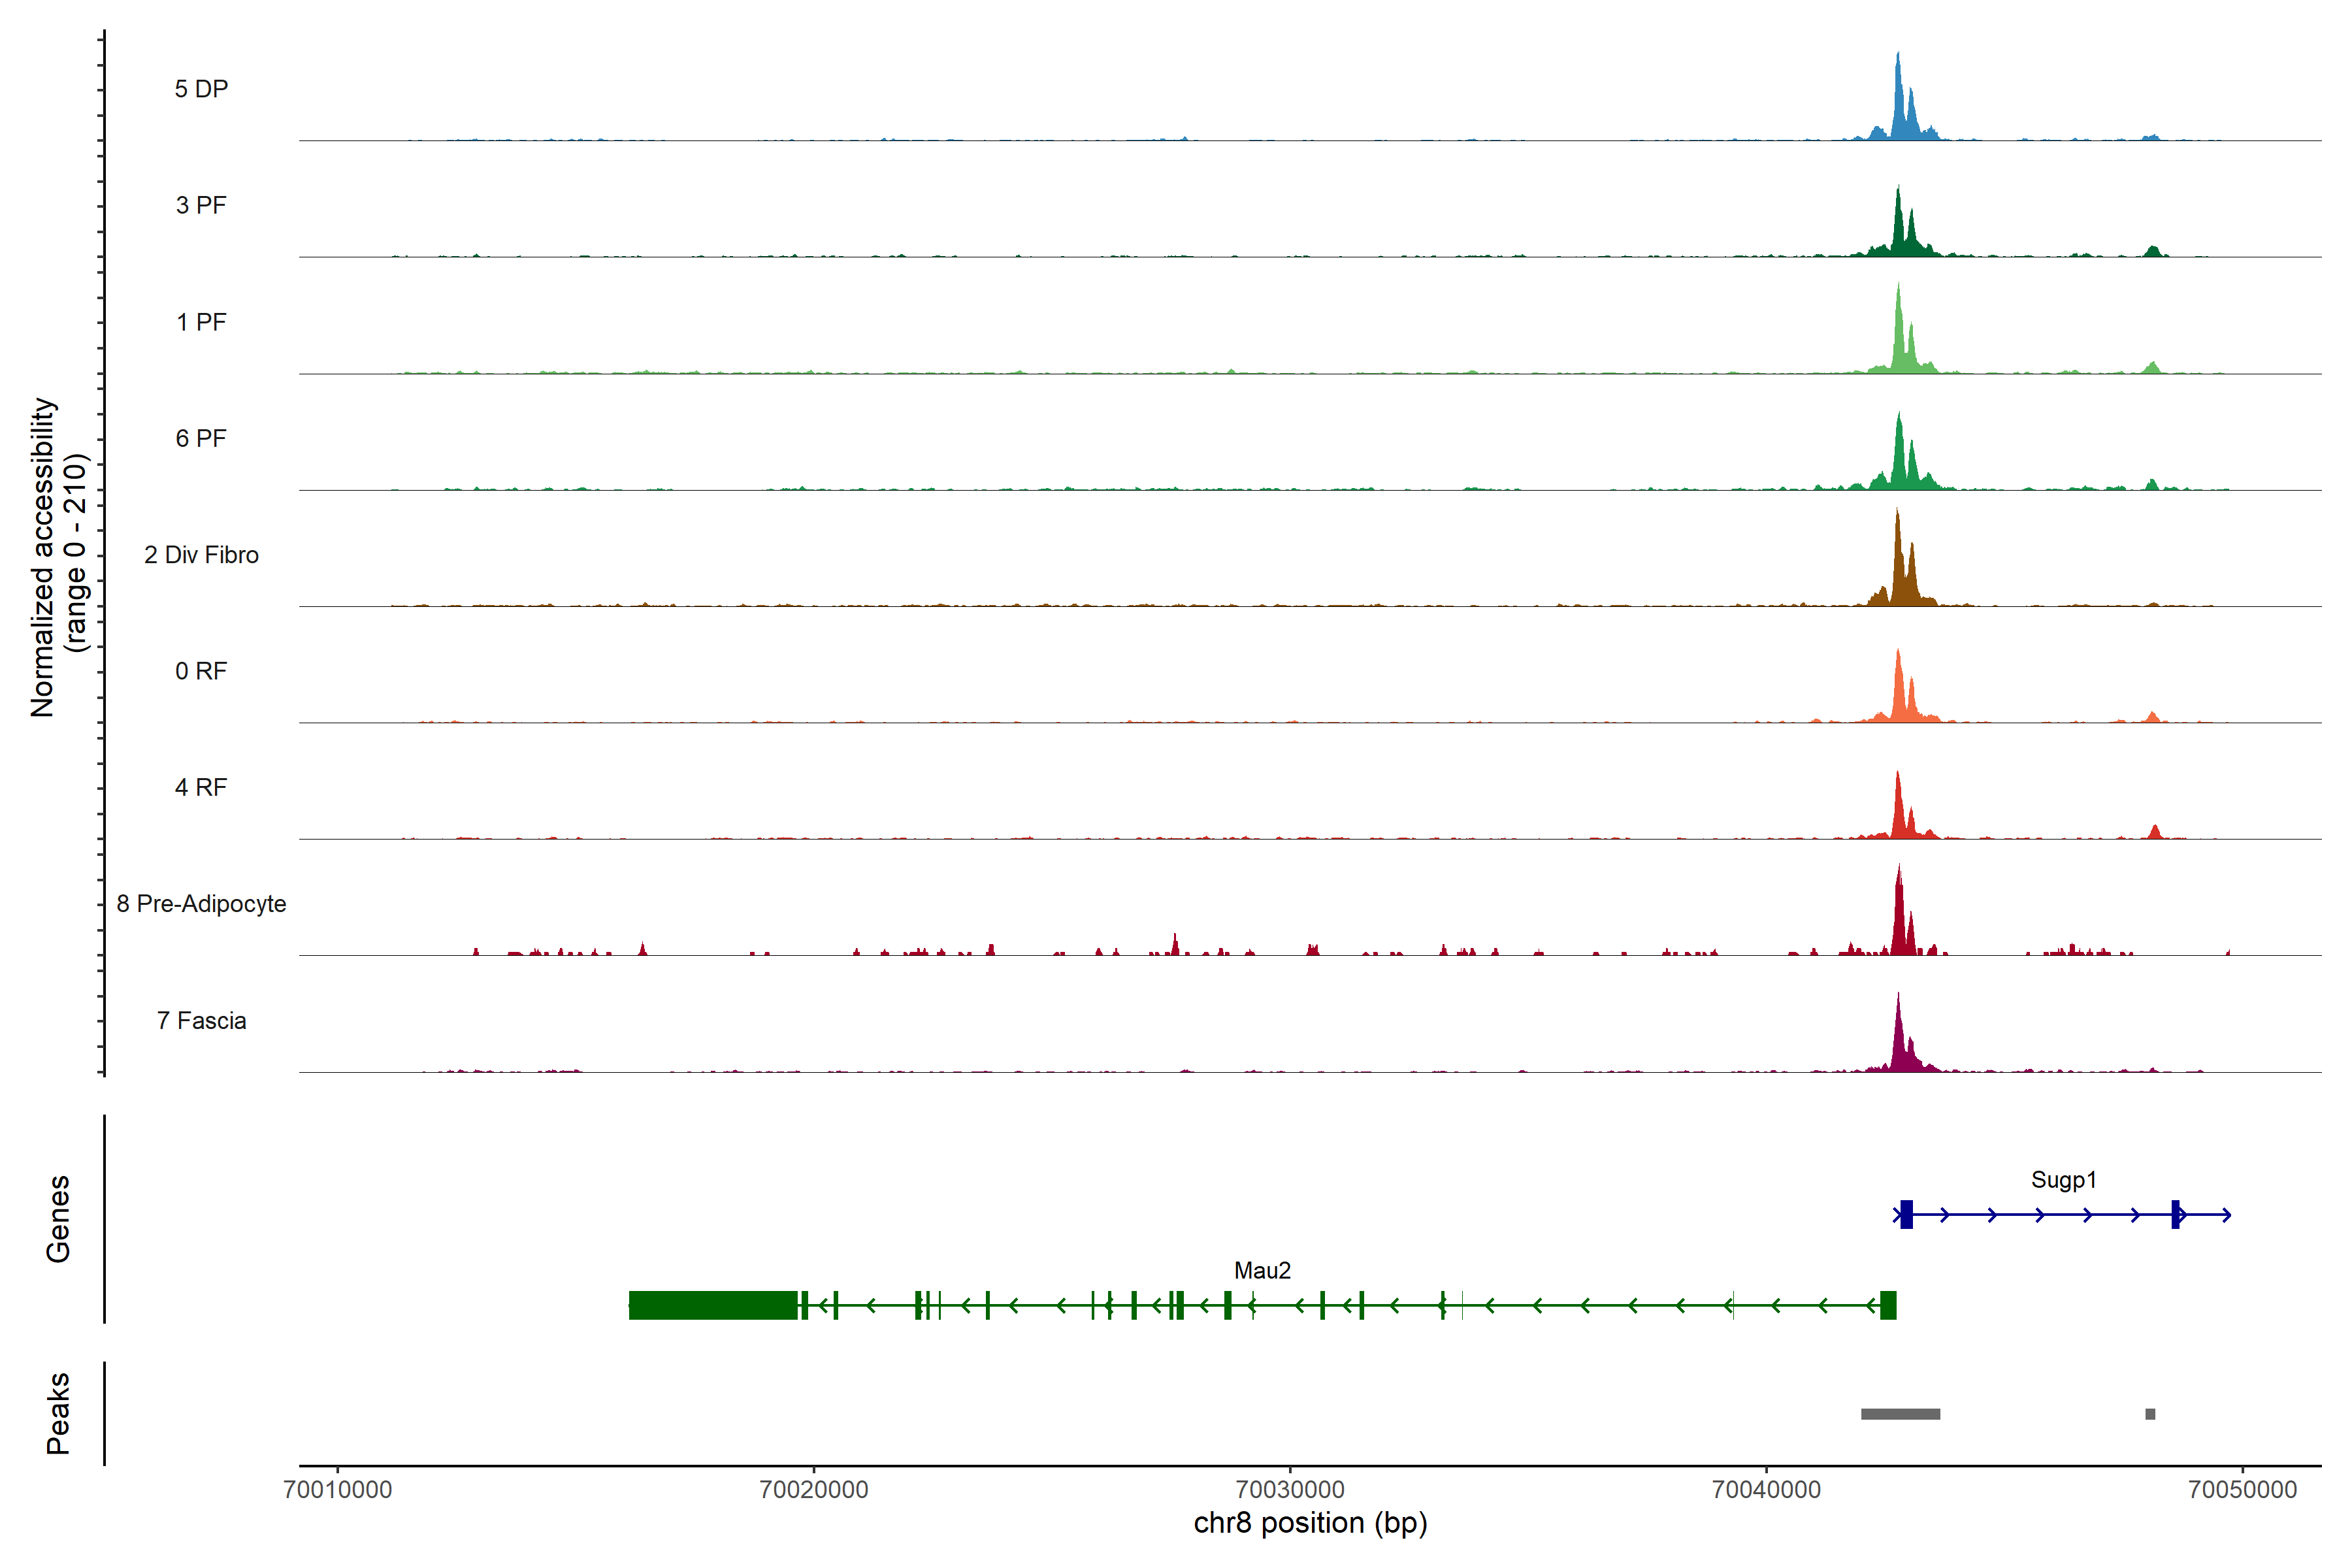Click the wide gray peak bar
2352x1568 pixels.
[1900, 1414]
